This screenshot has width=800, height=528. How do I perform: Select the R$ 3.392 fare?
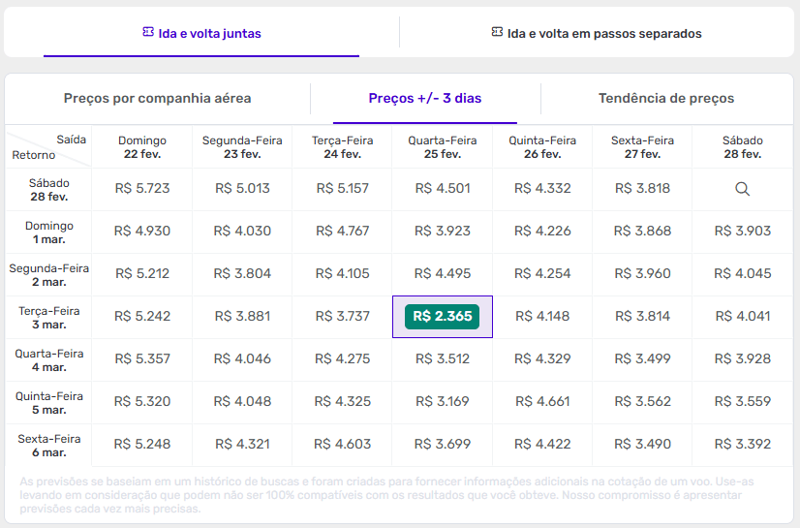pyautogui.click(x=742, y=445)
